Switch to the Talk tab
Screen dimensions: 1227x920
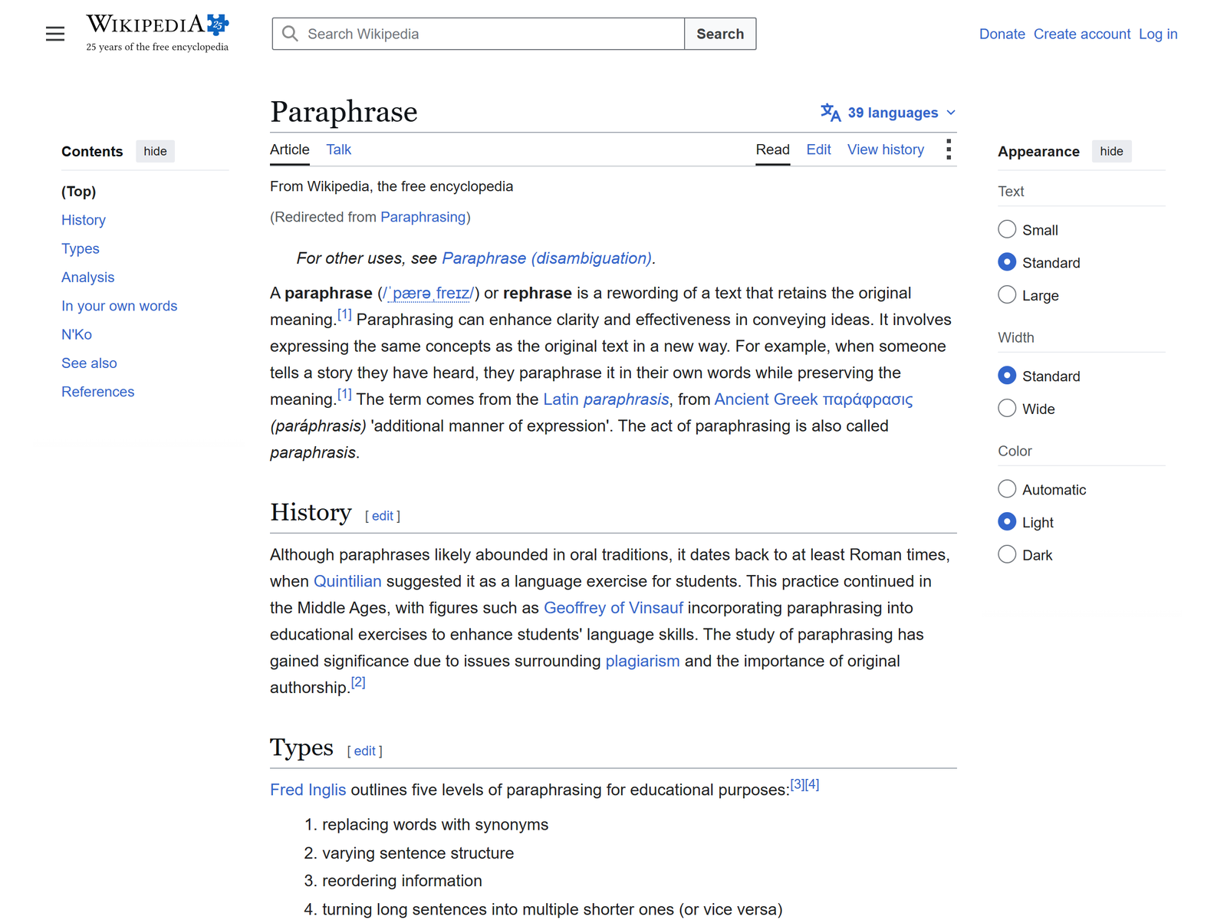338,149
